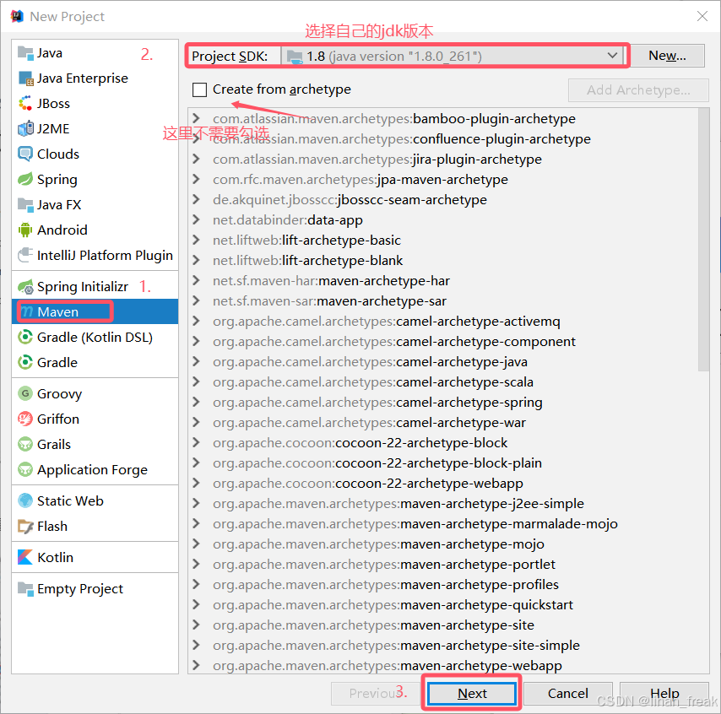The height and width of the screenshot is (714, 721).
Task: Select the Static Web category label
Action: [70, 501]
